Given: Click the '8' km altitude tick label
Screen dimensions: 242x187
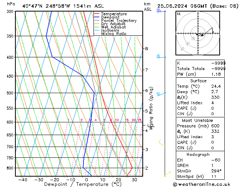Looking at the screenshot, I should [147, 49].
